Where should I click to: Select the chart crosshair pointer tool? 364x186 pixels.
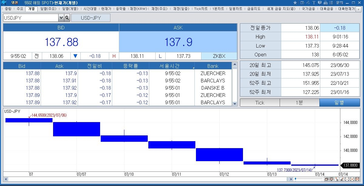tap(337, 179)
